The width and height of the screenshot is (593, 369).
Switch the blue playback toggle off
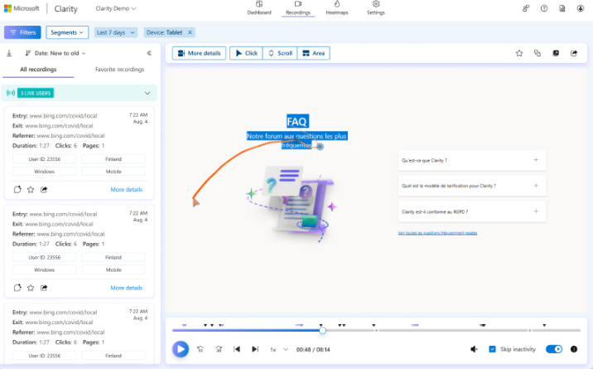(553, 350)
